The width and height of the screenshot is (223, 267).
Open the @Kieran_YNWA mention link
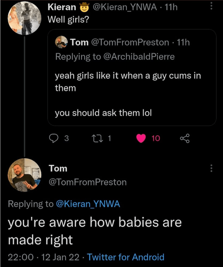click(88, 204)
